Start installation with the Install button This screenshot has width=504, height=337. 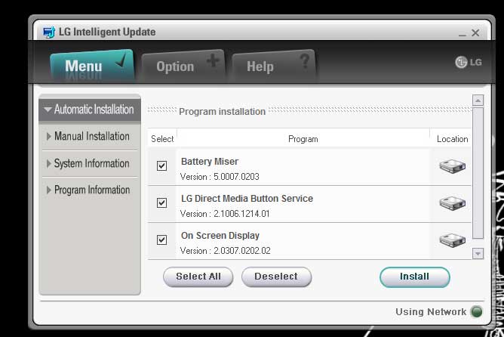(415, 277)
